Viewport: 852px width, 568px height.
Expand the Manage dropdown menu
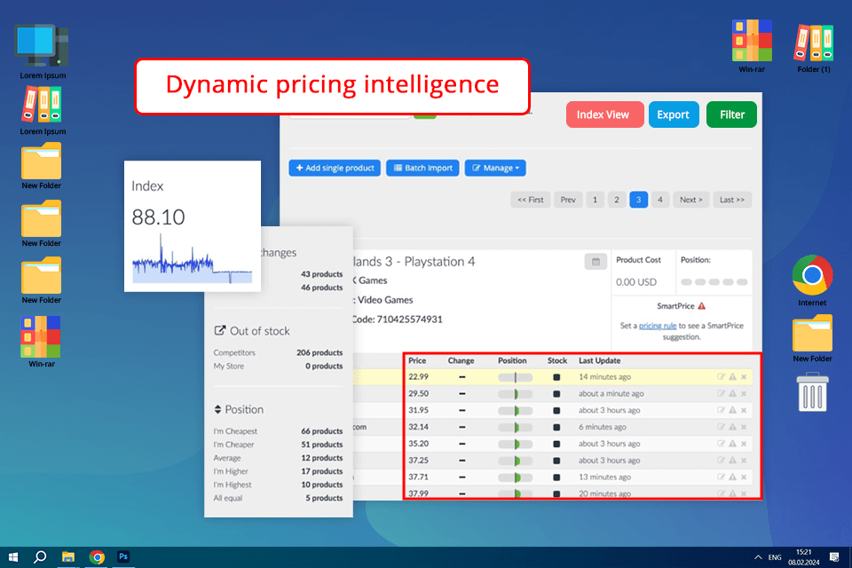click(496, 168)
